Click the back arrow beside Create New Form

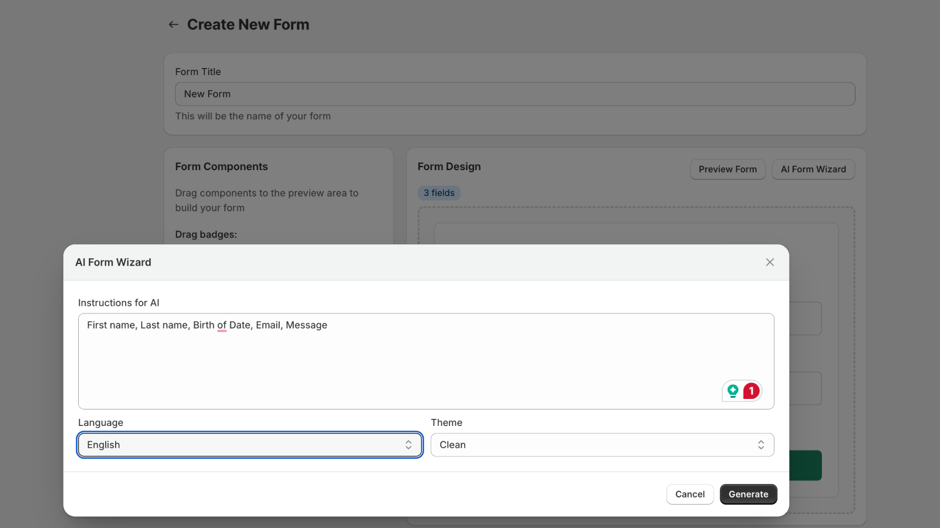pyautogui.click(x=173, y=25)
